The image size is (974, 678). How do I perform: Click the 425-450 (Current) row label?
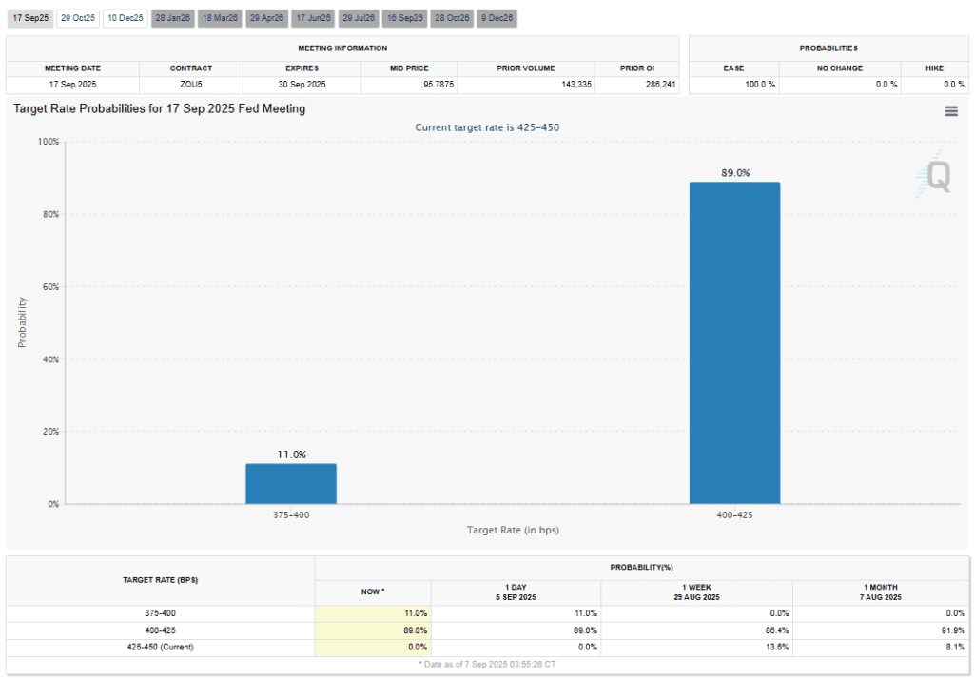click(x=161, y=648)
